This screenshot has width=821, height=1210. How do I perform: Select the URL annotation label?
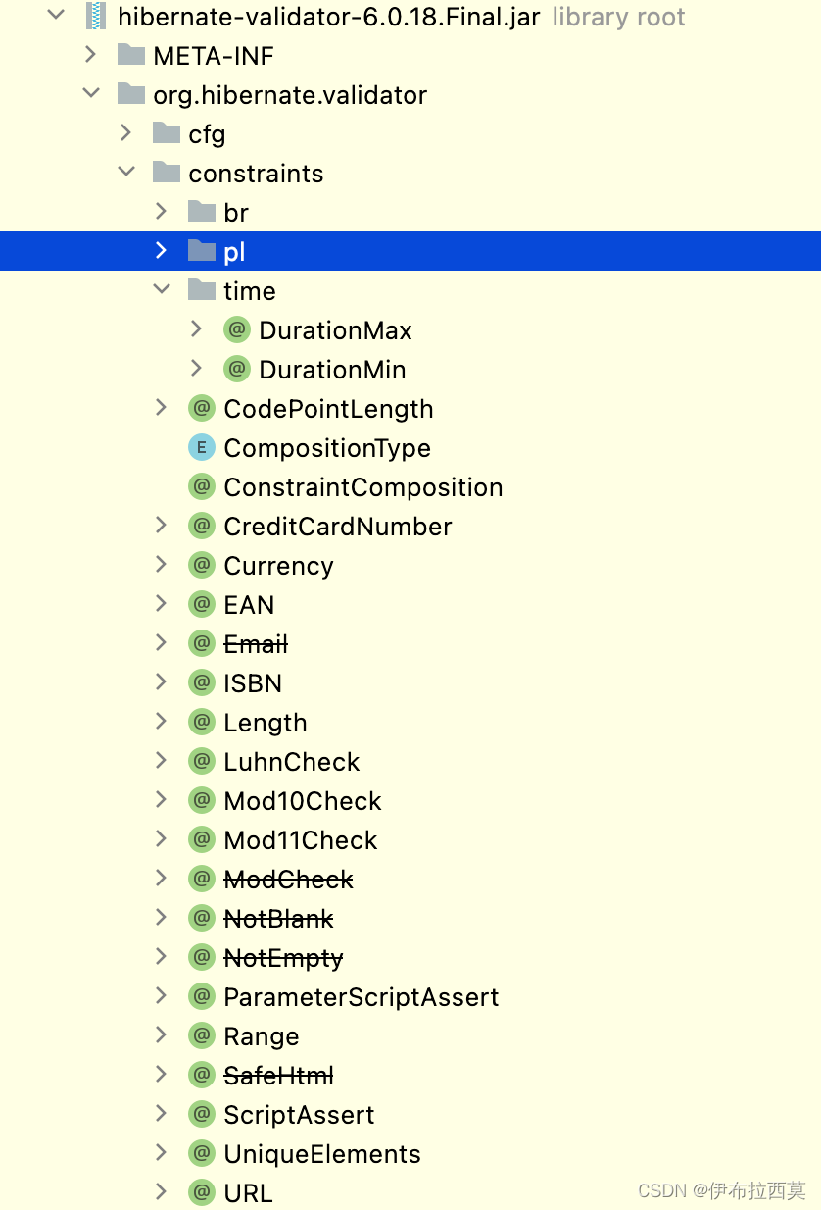(248, 1193)
